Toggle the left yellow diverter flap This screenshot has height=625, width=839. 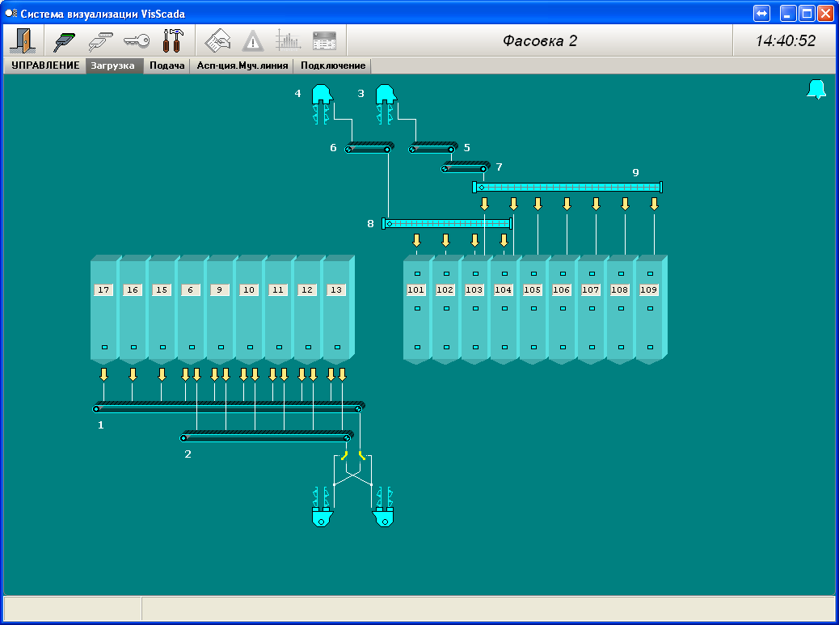coord(344,457)
